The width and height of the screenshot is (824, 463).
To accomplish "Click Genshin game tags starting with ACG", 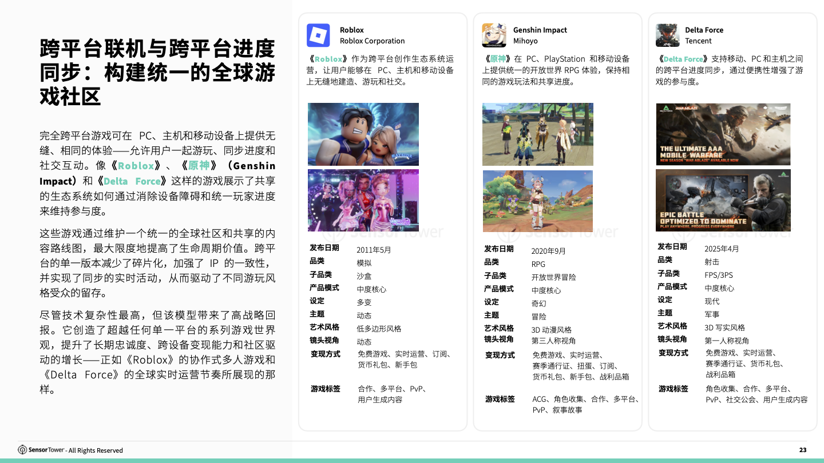I will [x=586, y=405].
